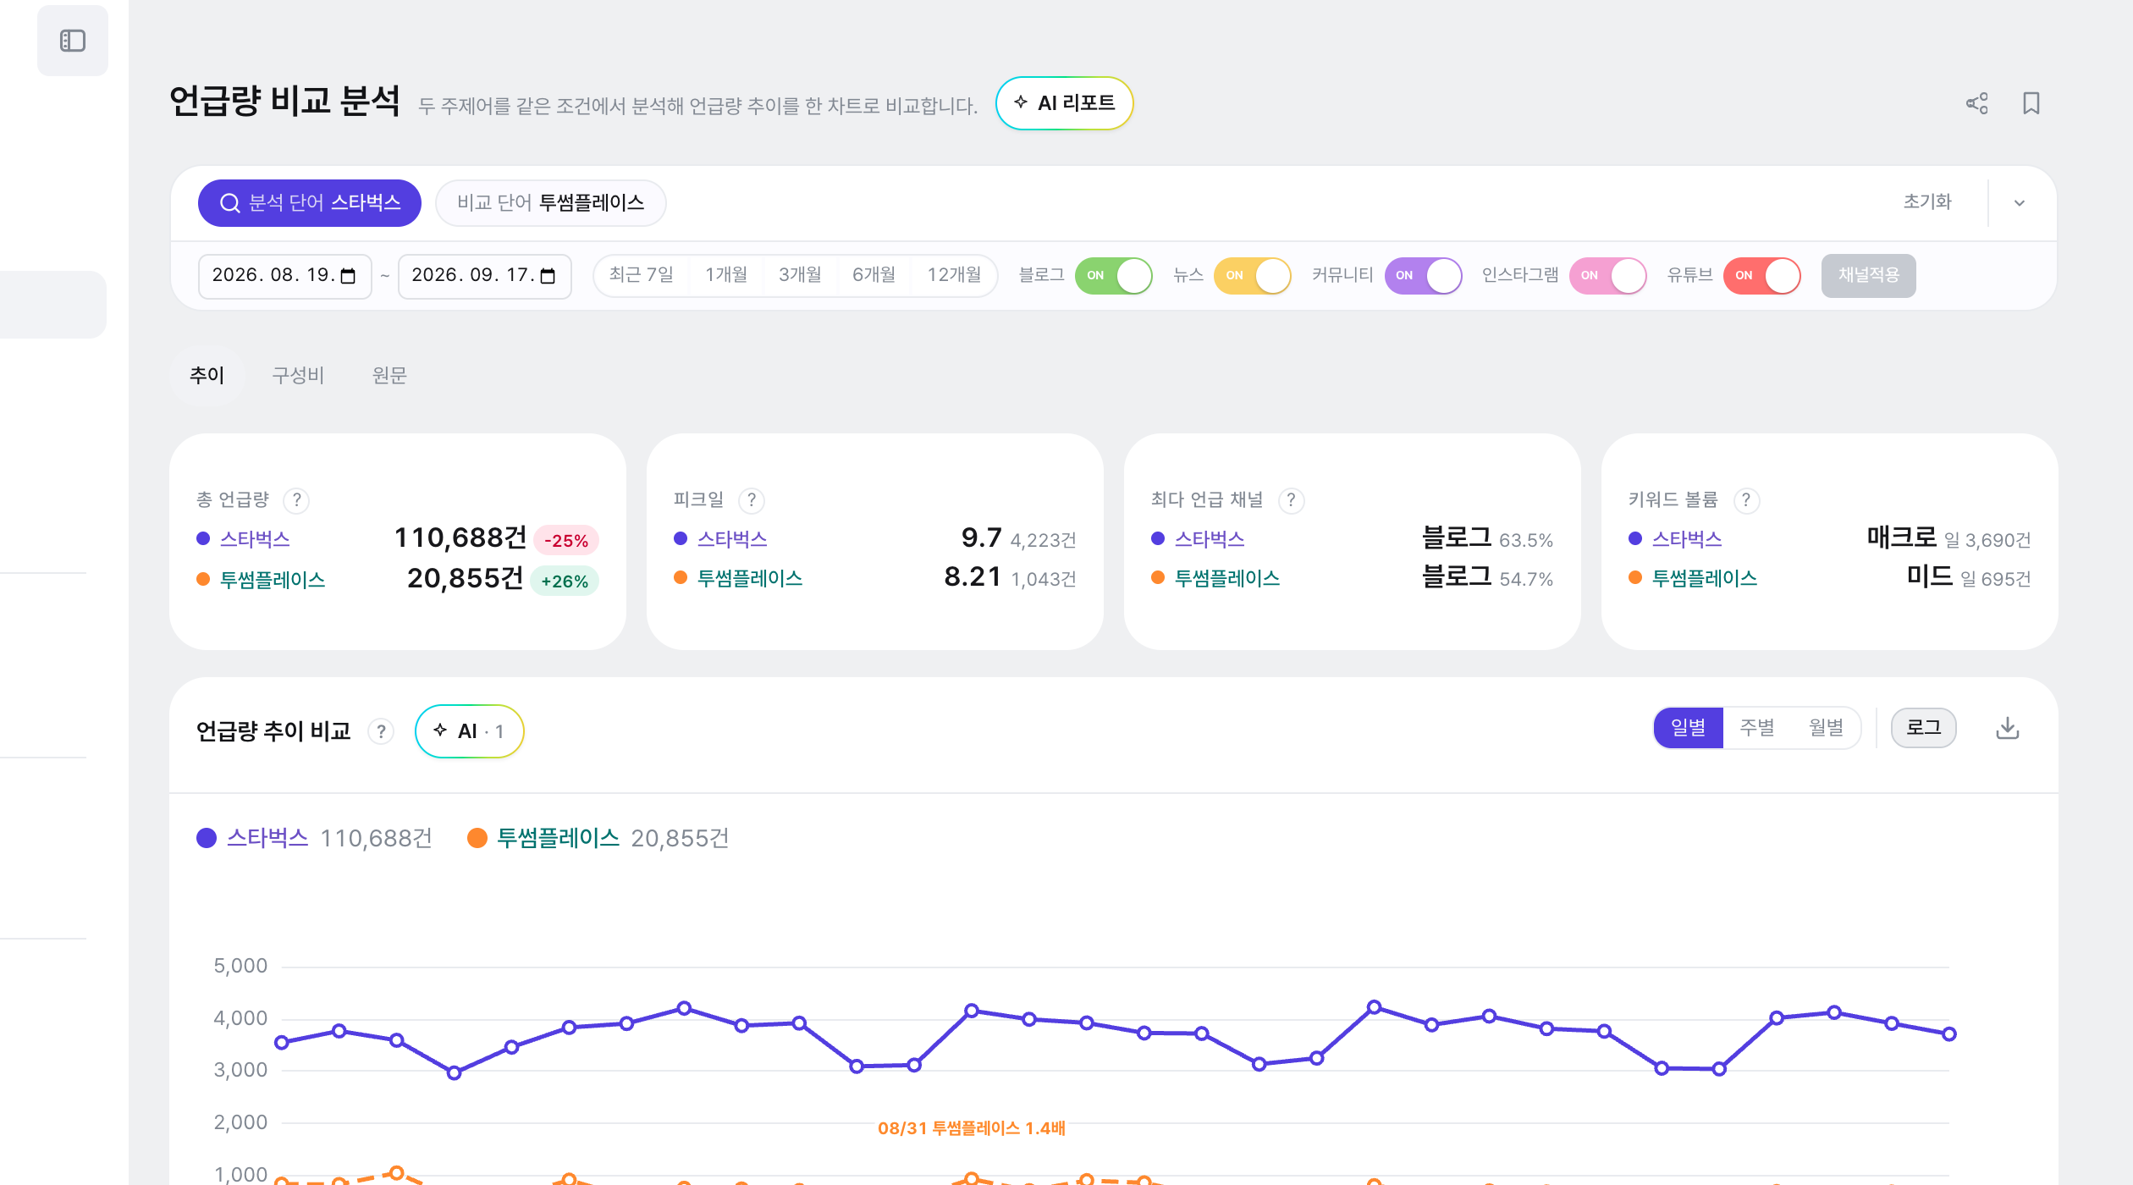Viewport: 2133px width, 1185px height.
Task: Set range to 12개월
Action: pyautogui.click(x=954, y=275)
